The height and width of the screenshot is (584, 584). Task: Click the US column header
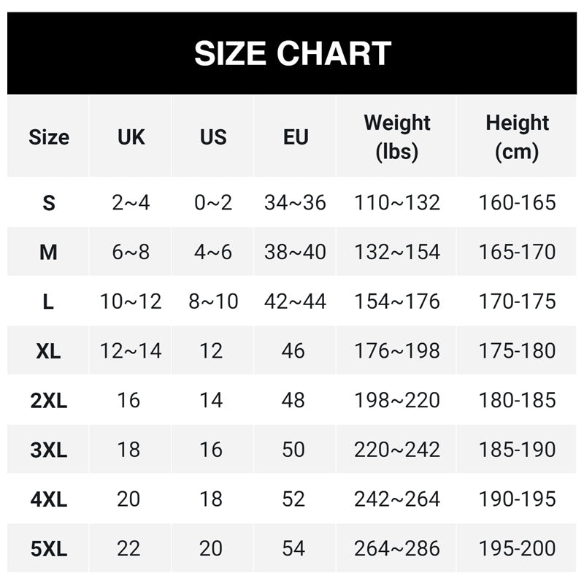point(213,137)
